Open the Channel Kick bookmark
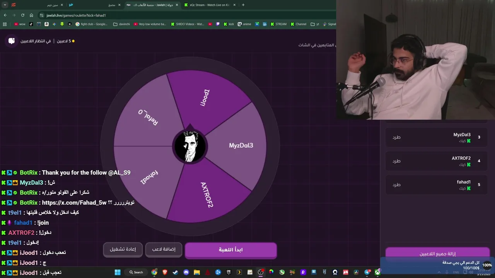 coord(298,24)
